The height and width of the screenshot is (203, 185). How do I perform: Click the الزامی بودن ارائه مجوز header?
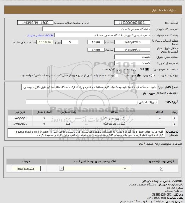click(161, 161)
